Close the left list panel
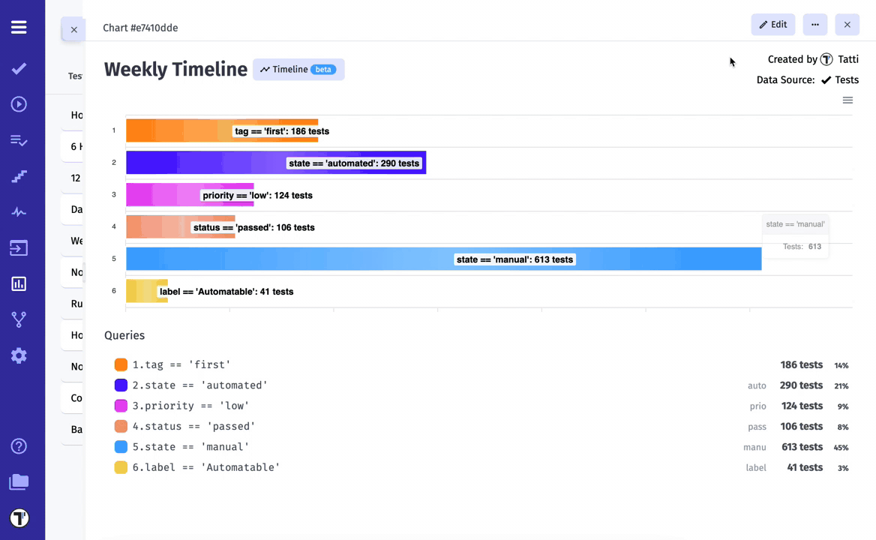 [73, 29]
